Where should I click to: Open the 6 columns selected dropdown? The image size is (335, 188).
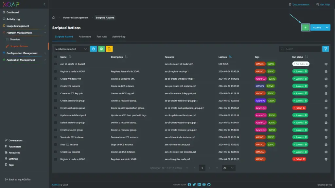click(71, 49)
